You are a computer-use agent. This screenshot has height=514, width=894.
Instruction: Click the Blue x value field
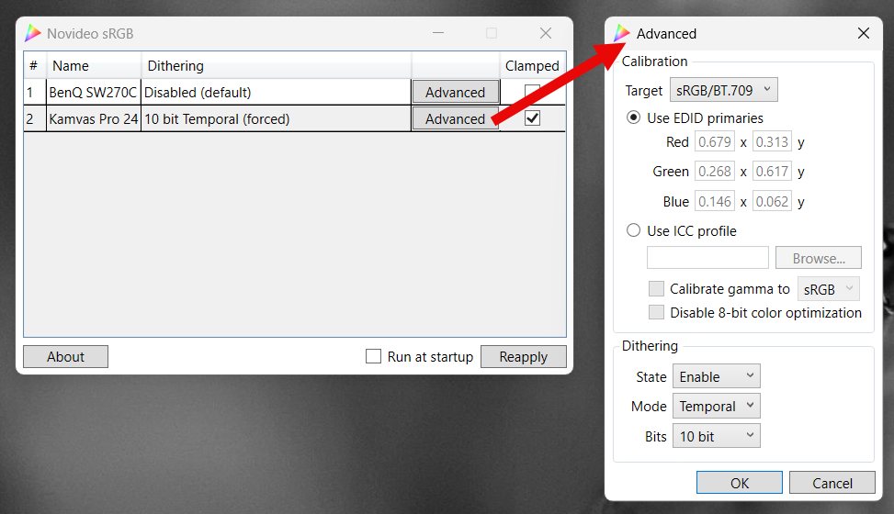pyautogui.click(x=715, y=201)
